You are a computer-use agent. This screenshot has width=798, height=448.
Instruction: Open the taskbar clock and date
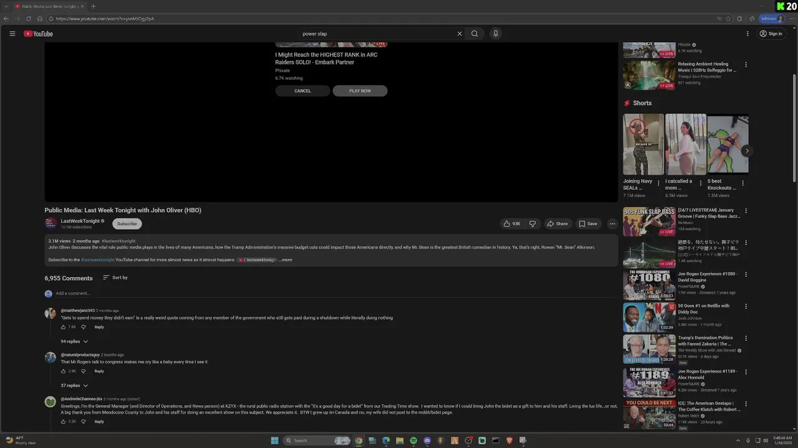point(782,441)
